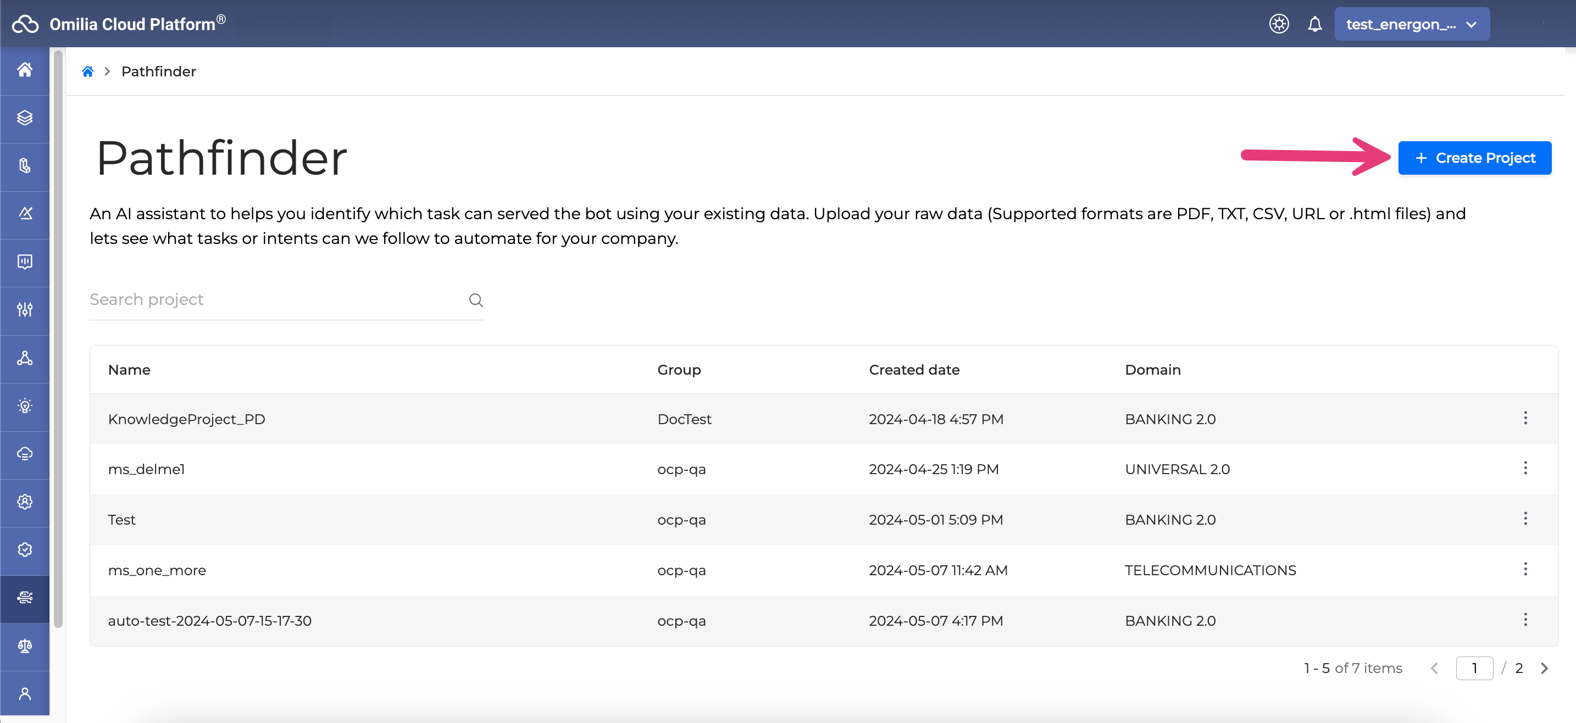Open the cloud sidebar icon
The image size is (1576, 723).
point(25,454)
